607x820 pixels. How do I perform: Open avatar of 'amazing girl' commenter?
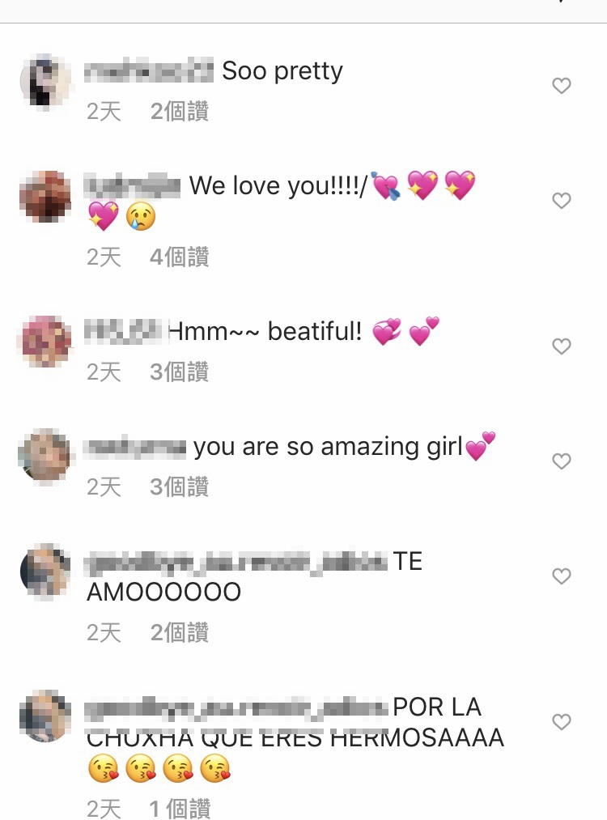(45, 457)
